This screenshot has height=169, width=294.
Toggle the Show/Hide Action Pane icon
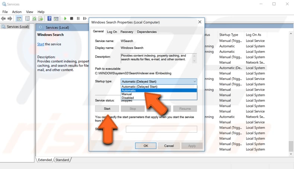pos(56,19)
